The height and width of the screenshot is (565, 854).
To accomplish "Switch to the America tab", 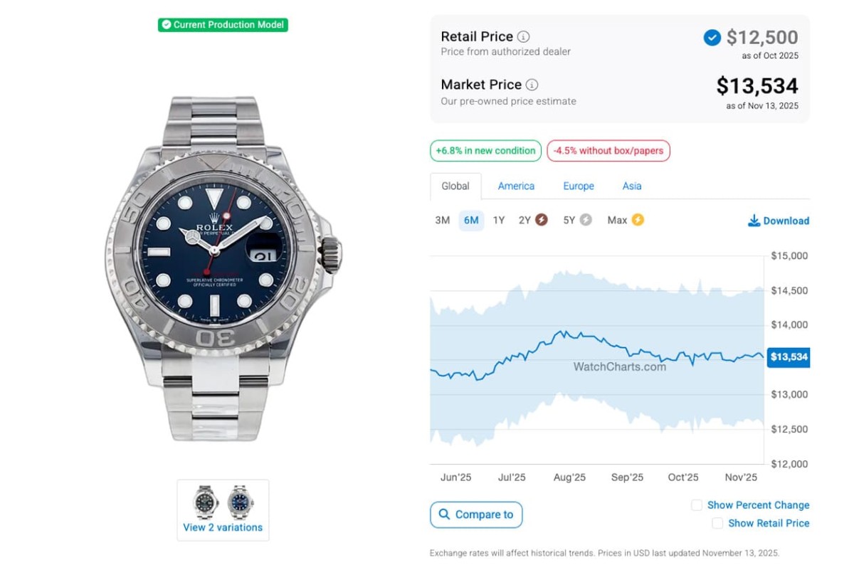I will coord(516,186).
